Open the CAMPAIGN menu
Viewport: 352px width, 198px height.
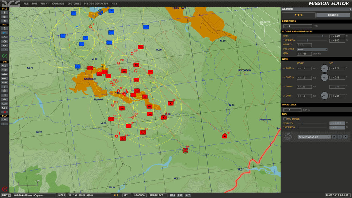[x=58, y=4]
